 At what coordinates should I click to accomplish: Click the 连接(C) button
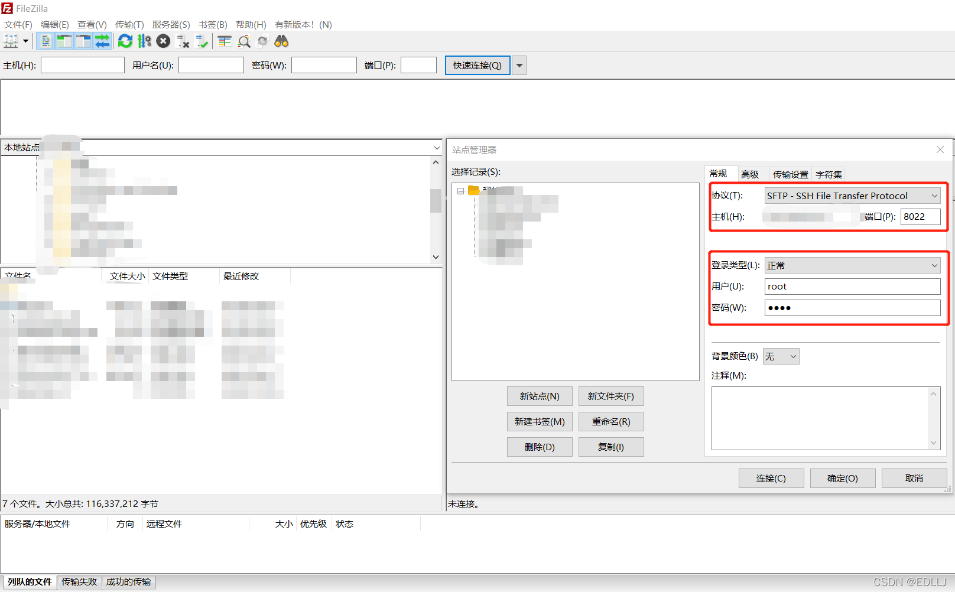pyautogui.click(x=771, y=479)
